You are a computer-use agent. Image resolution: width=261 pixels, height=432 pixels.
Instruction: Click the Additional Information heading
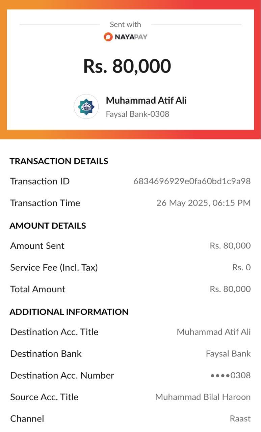69,312
